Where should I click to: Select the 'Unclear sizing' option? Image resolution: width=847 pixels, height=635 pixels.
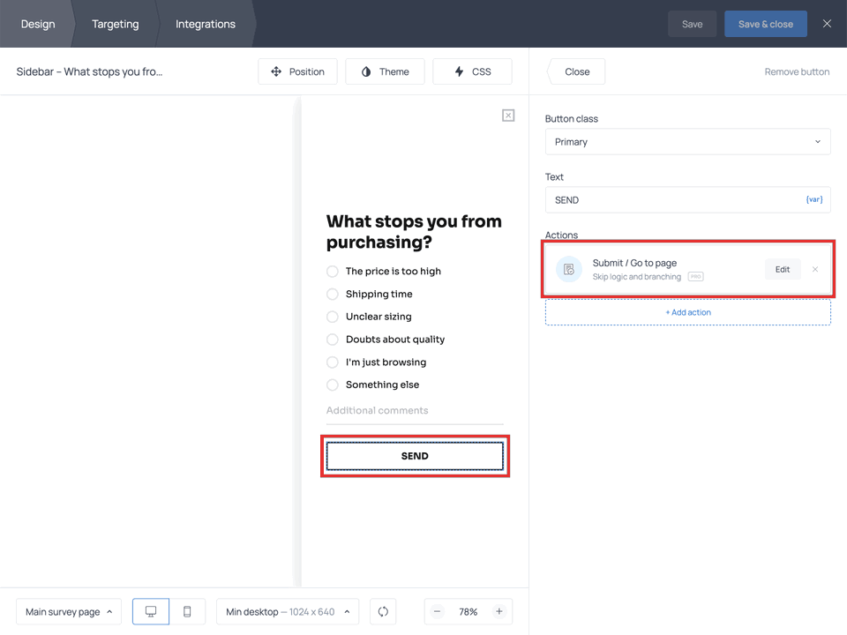click(333, 317)
